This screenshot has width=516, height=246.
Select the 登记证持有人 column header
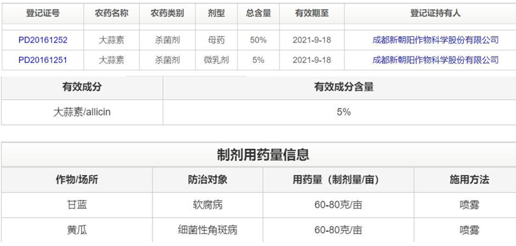(436, 13)
